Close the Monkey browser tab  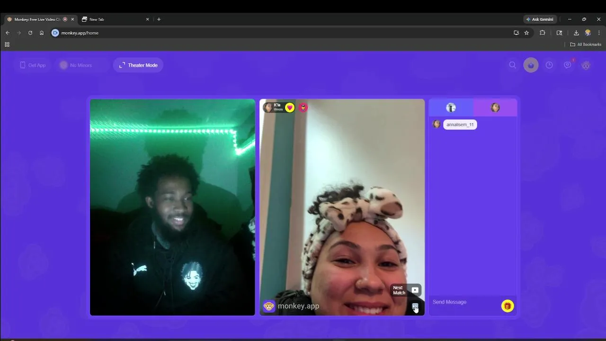72,19
